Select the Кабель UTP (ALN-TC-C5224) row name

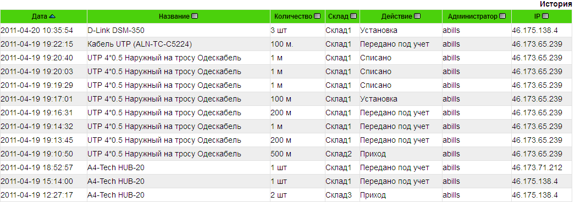[x=140, y=44]
